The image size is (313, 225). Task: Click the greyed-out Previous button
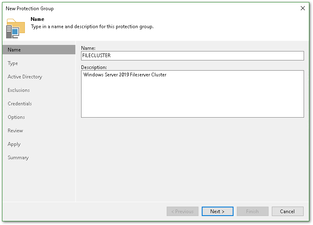[x=183, y=212]
